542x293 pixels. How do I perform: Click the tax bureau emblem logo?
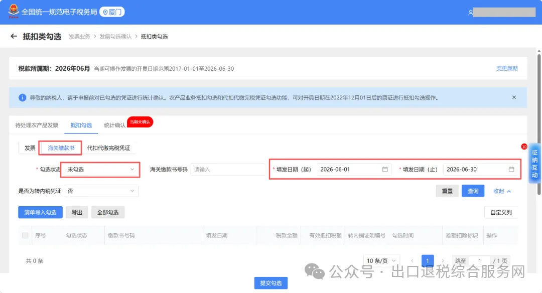point(14,12)
